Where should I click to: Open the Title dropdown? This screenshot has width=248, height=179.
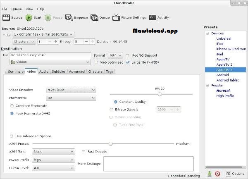click(x=43, y=34)
